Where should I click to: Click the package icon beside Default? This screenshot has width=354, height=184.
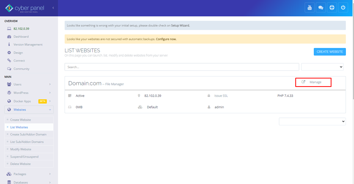coord(140,107)
